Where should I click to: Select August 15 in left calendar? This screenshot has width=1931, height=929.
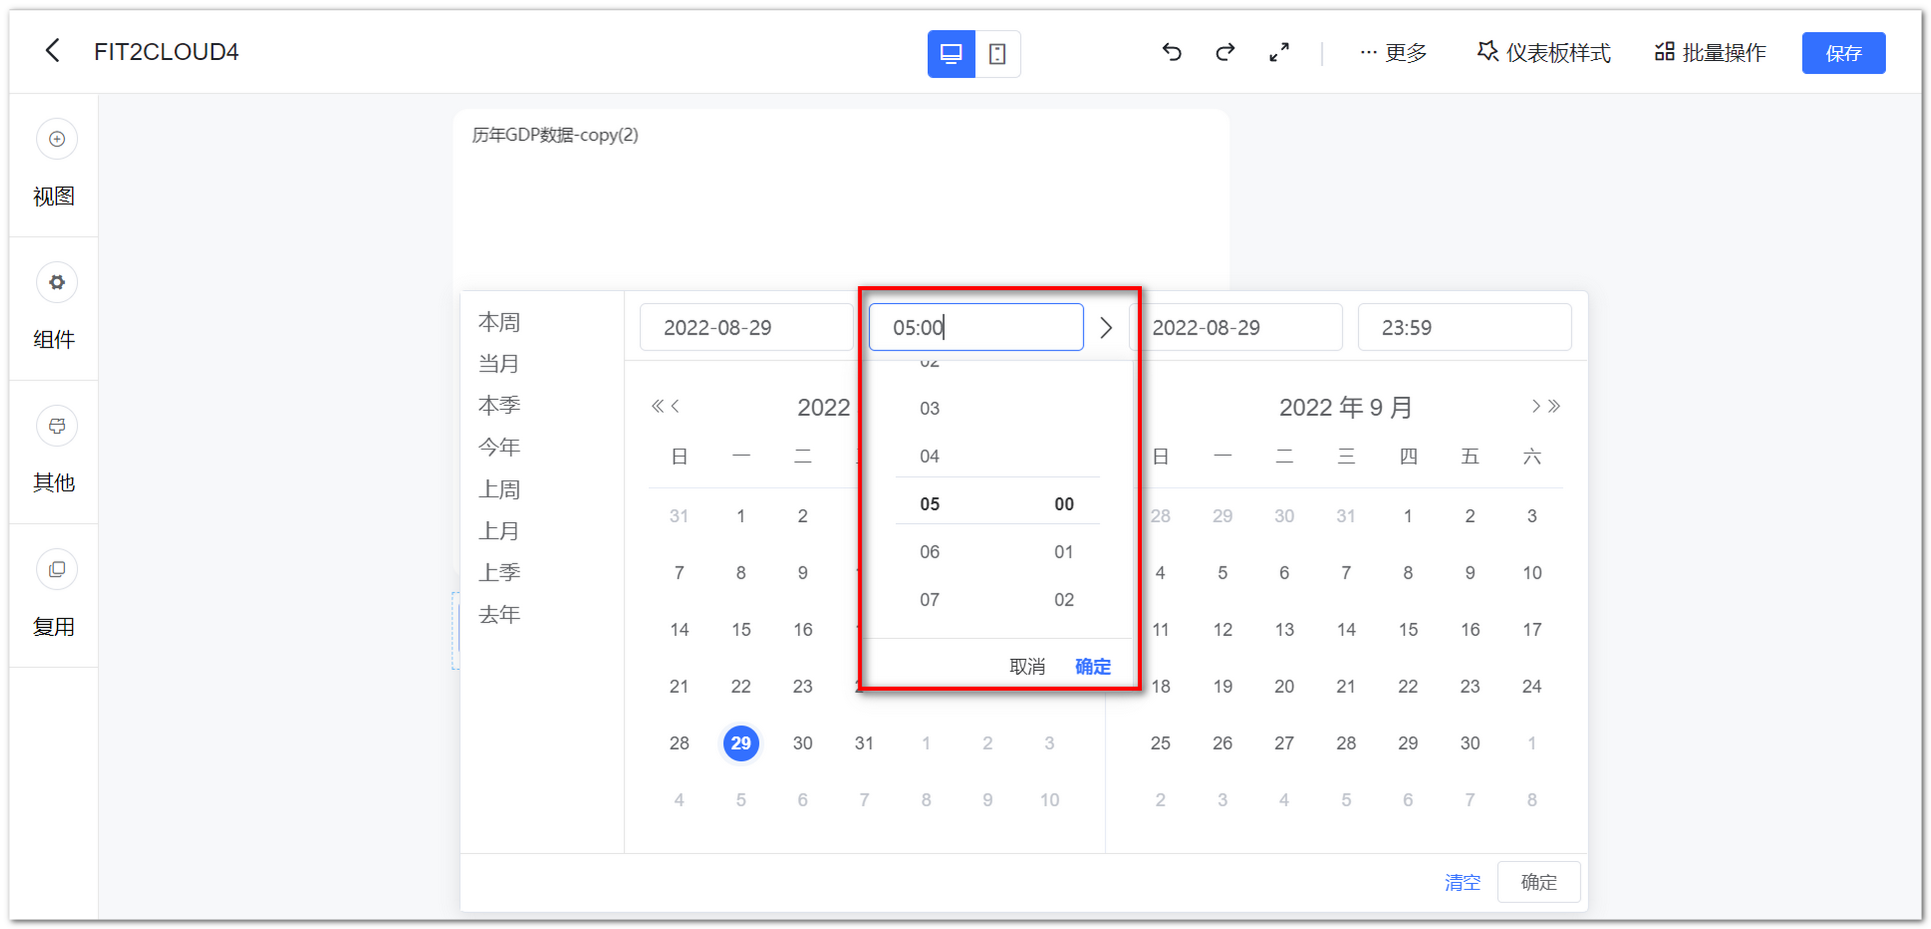[740, 629]
